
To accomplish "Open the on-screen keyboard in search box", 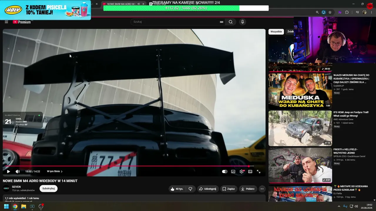I will coord(221,22).
